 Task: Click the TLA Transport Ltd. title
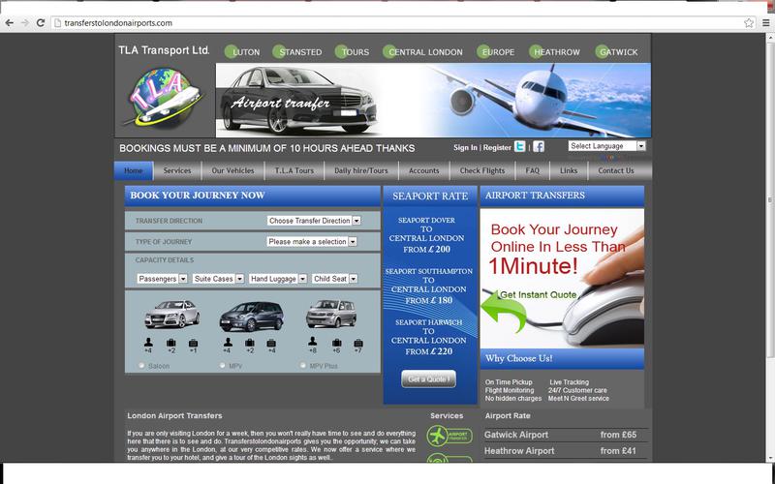(164, 50)
